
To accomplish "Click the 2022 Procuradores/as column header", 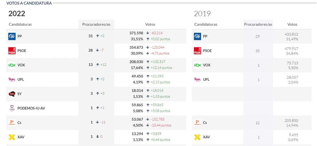I will 96,24.
